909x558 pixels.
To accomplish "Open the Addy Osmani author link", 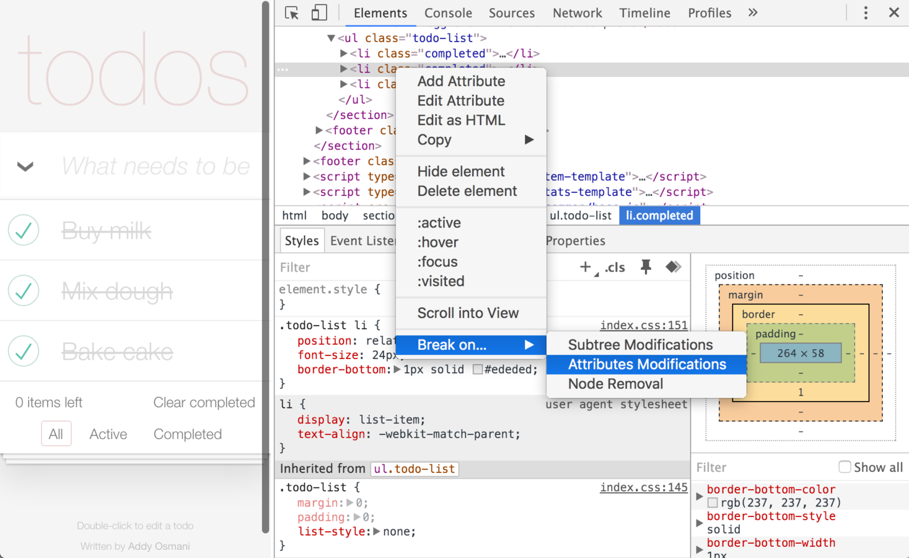I will pyautogui.click(x=159, y=546).
